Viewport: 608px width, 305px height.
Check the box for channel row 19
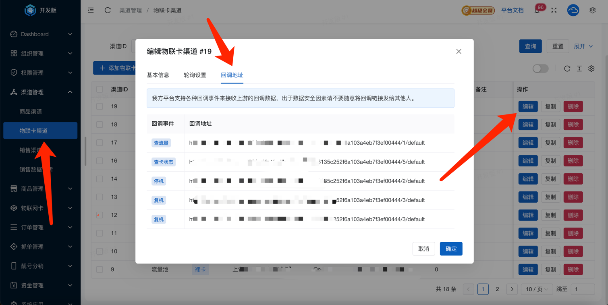pyautogui.click(x=100, y=106)
